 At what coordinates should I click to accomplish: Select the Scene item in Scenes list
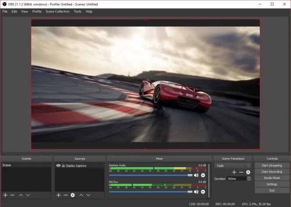(x=26, y=165)
